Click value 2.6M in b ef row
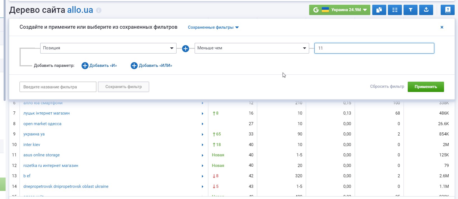The image size is (458, 199). click(444, 176)
